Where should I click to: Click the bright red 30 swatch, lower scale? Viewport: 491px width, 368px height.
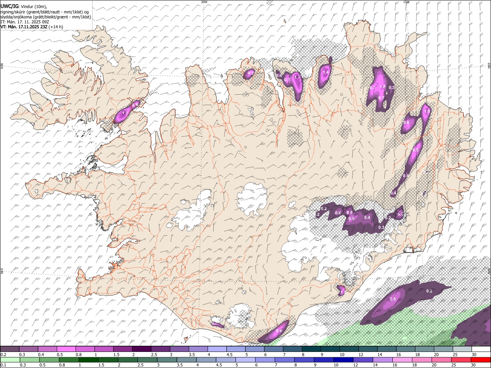click(x=481, y=360)
